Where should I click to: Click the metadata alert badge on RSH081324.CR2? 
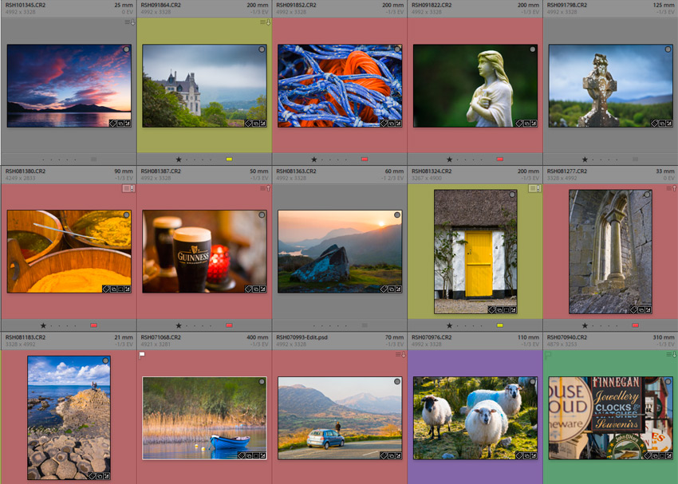tap(534, 188)
